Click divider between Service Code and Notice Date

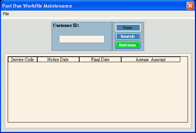pyautogui.click(x=37, y=60)
